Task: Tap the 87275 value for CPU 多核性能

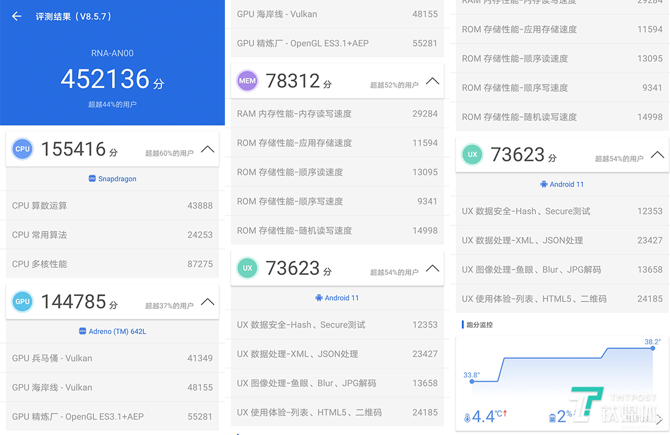Action: (x=200, y=264)
